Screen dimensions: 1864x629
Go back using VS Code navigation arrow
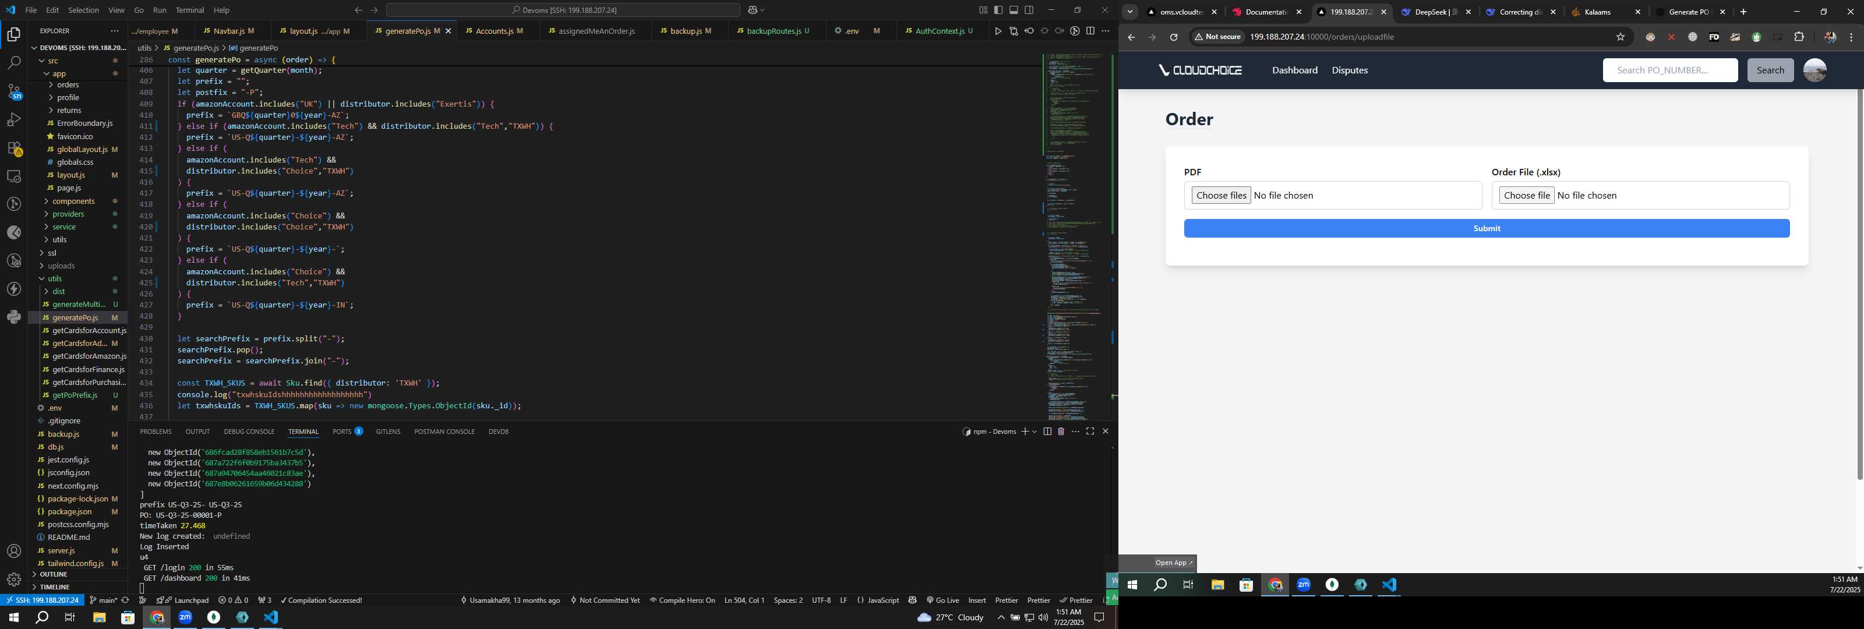[358, 10]
